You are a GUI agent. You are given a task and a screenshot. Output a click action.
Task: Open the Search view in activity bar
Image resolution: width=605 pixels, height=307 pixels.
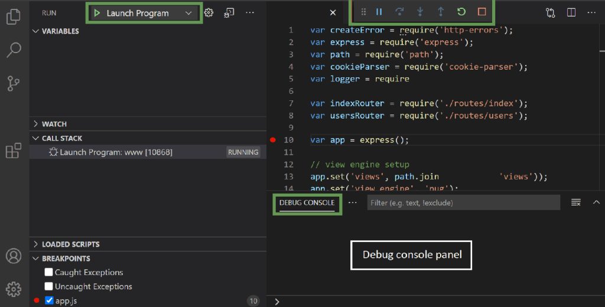14,50
